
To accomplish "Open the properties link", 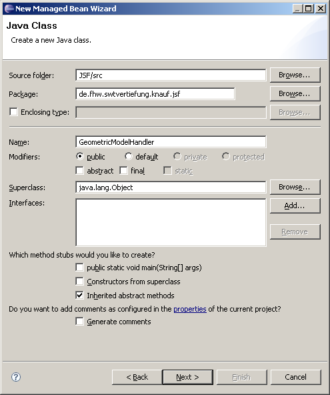I will [x=190, y=309].
